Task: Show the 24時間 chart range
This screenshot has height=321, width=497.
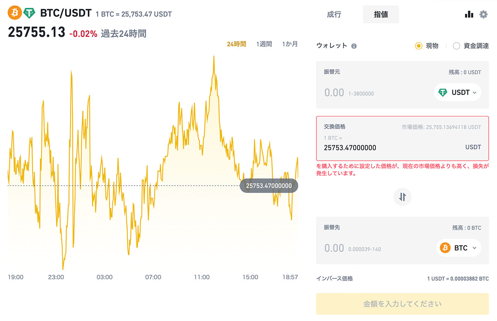Action: pyautogui.click(x=236, y=44)
